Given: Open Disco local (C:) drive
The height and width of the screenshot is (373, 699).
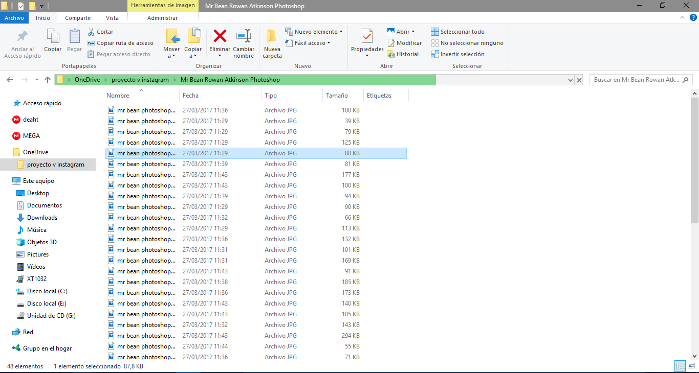Looking at the screenshot, I should coord(47,291).
